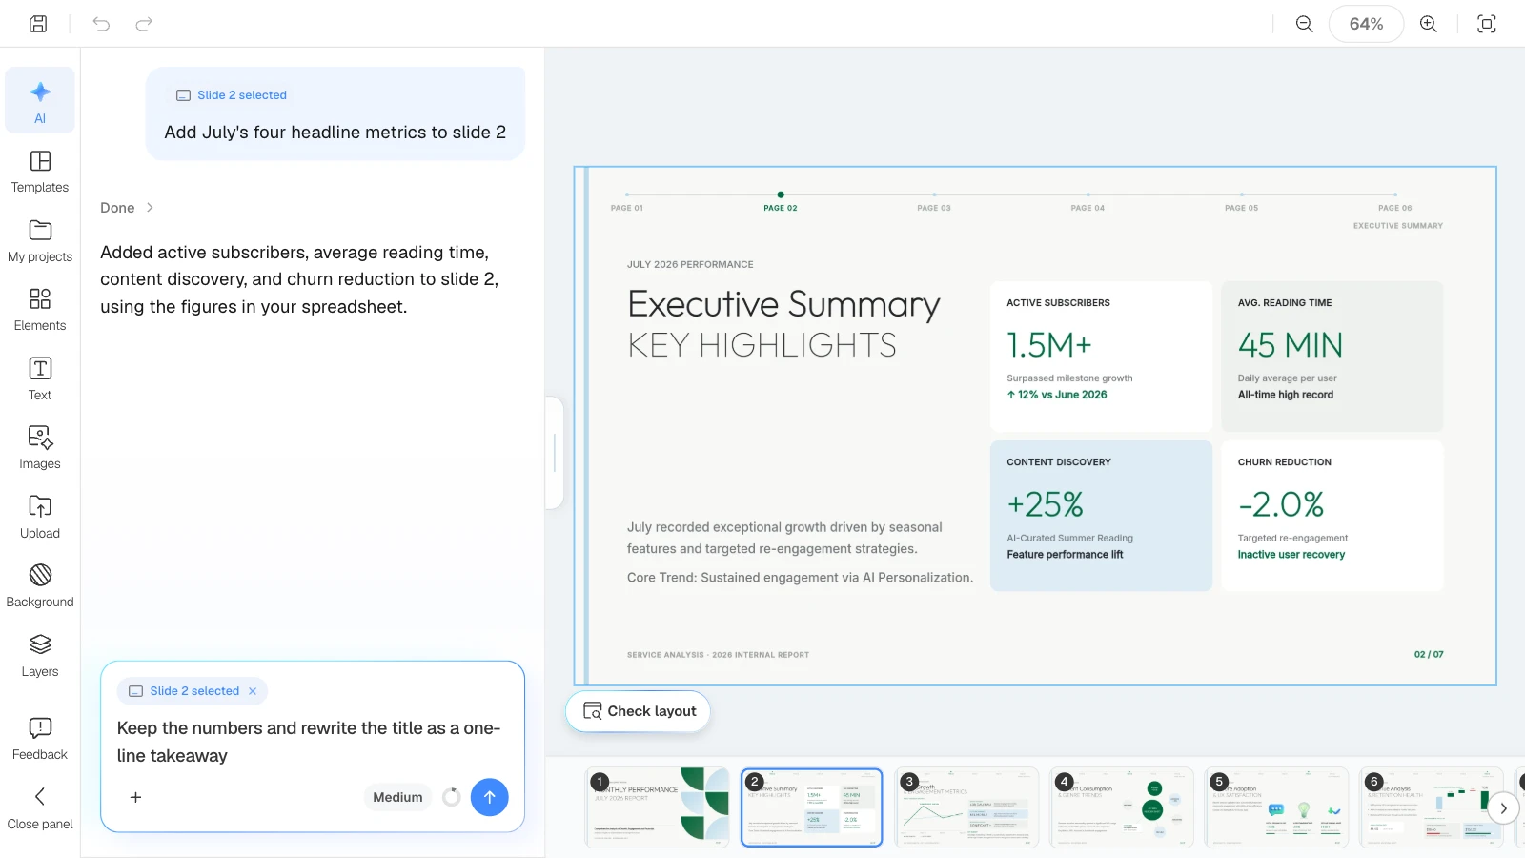This screenshot has height=858, width=1525.
Task: Remove the Slide 2 selected chip
Action: tap(253, 691)
